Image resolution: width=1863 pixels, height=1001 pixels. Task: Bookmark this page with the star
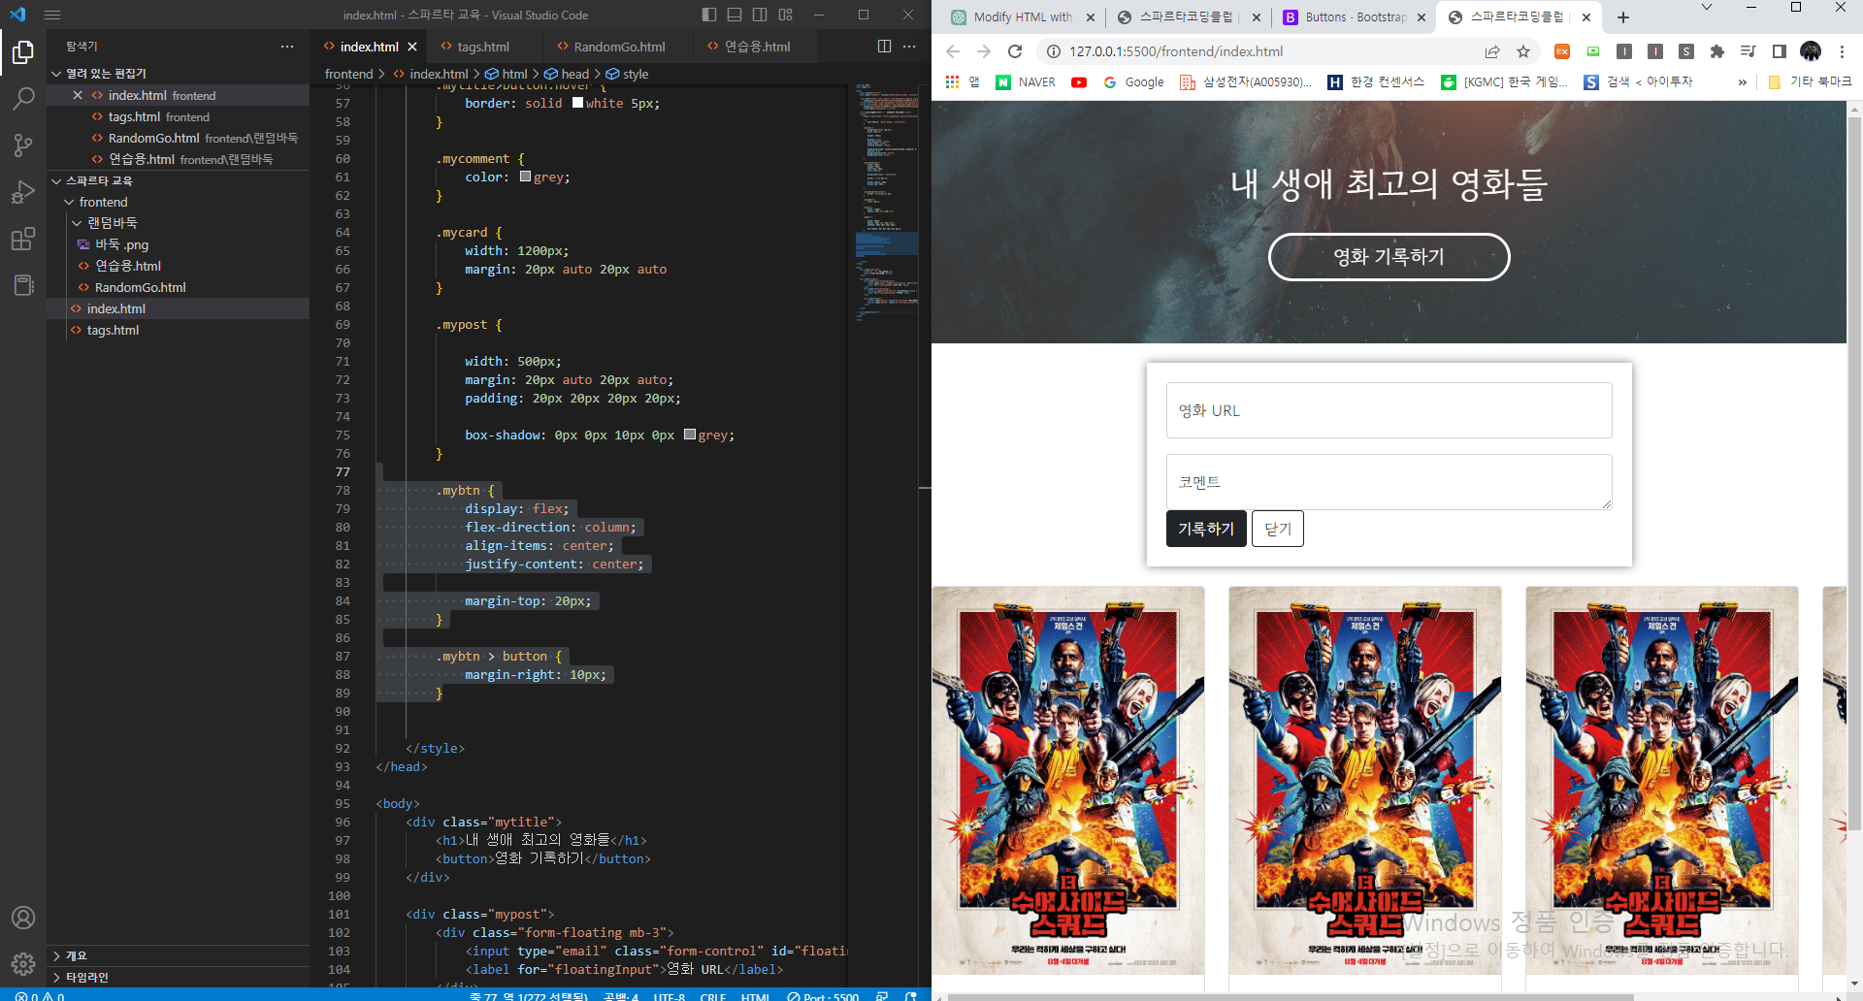point(1523,51)
